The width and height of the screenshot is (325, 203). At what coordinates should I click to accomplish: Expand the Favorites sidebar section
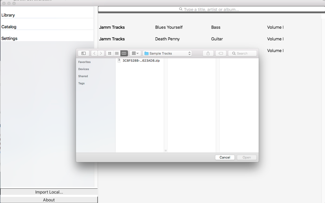84,62
